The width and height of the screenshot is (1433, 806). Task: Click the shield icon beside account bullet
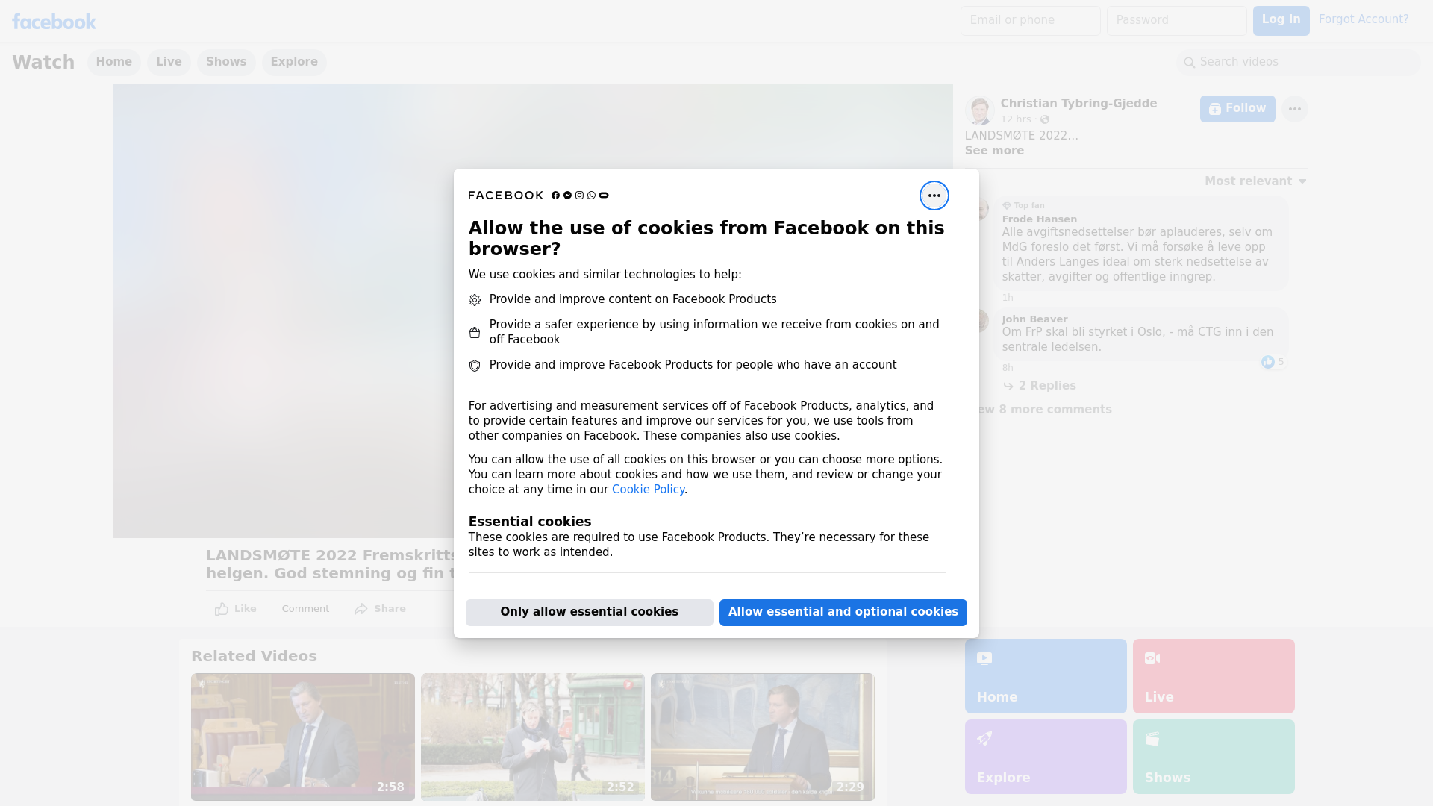point(475,366)
